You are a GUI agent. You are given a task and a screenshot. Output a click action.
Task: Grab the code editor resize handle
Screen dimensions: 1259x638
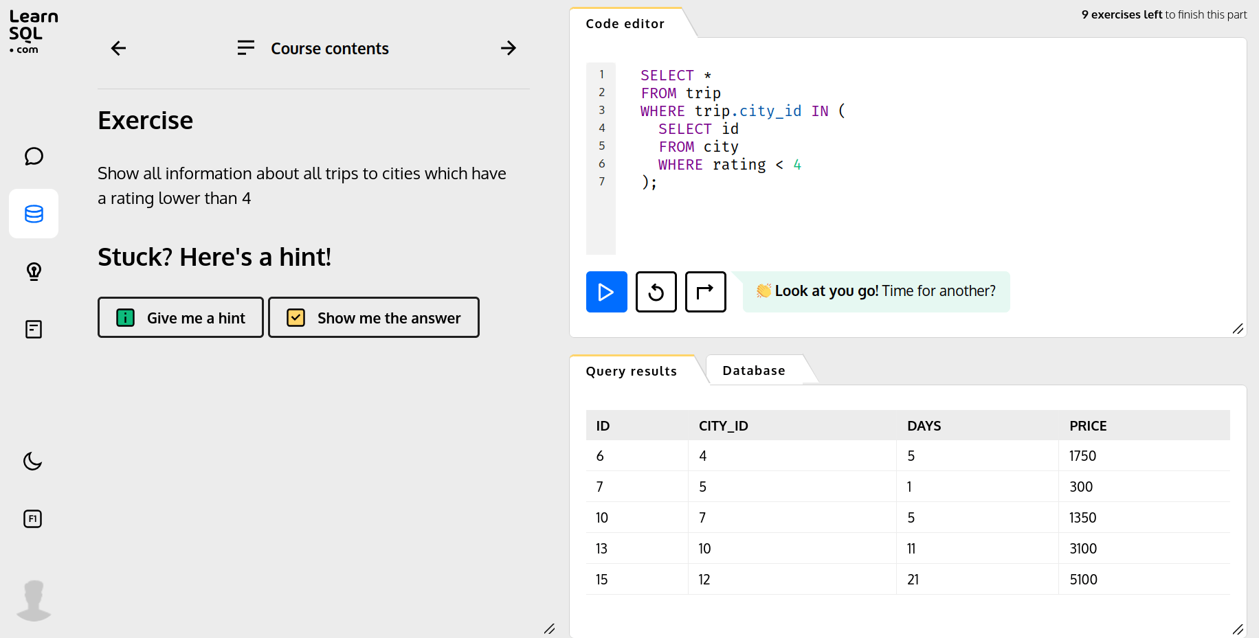pos(1238,329)
